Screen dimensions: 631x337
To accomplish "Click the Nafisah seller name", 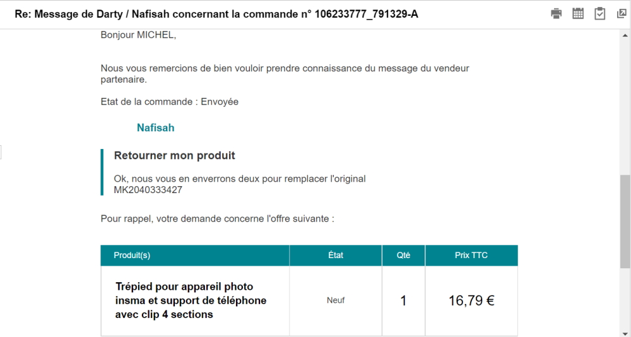I will [x=155, y=128].
